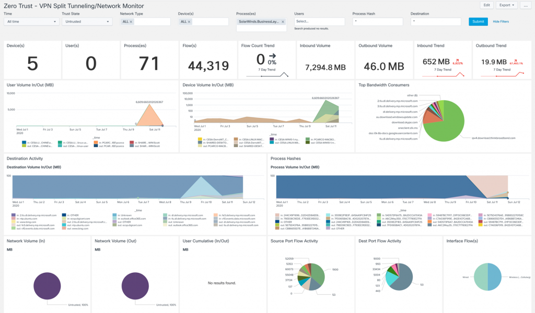Click the Hide Filters link
The width and height of the screenshot is (535, 313).
pos(501,22)
